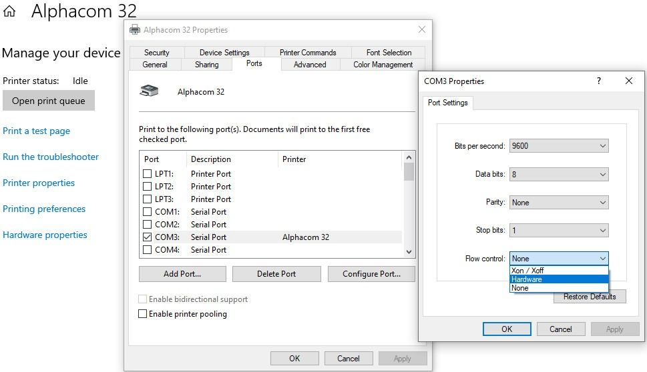Switch to the Security tab

(x=157, y=52)
